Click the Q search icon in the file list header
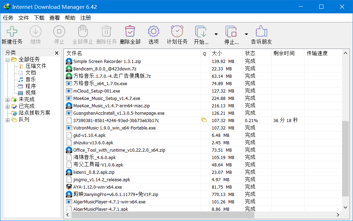Screen dimensions: 353x221 (204, 53)
